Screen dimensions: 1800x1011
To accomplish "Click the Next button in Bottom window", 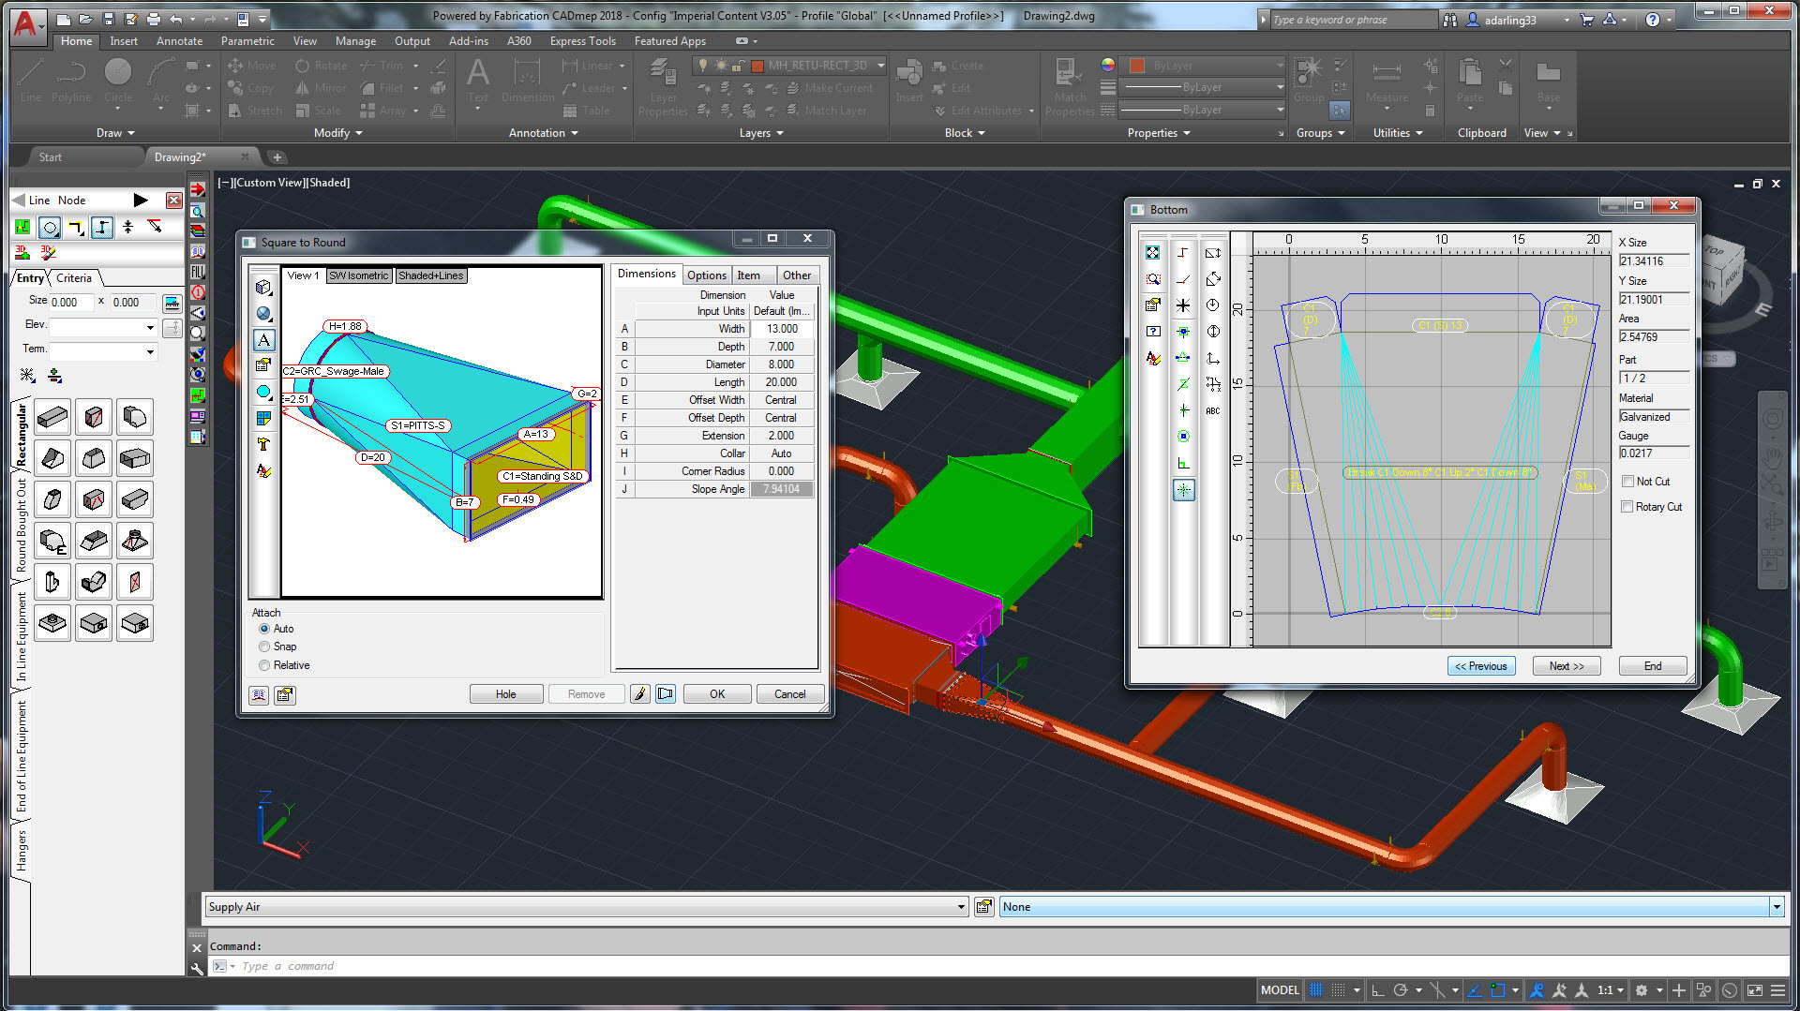I will tap(1566, 665).
